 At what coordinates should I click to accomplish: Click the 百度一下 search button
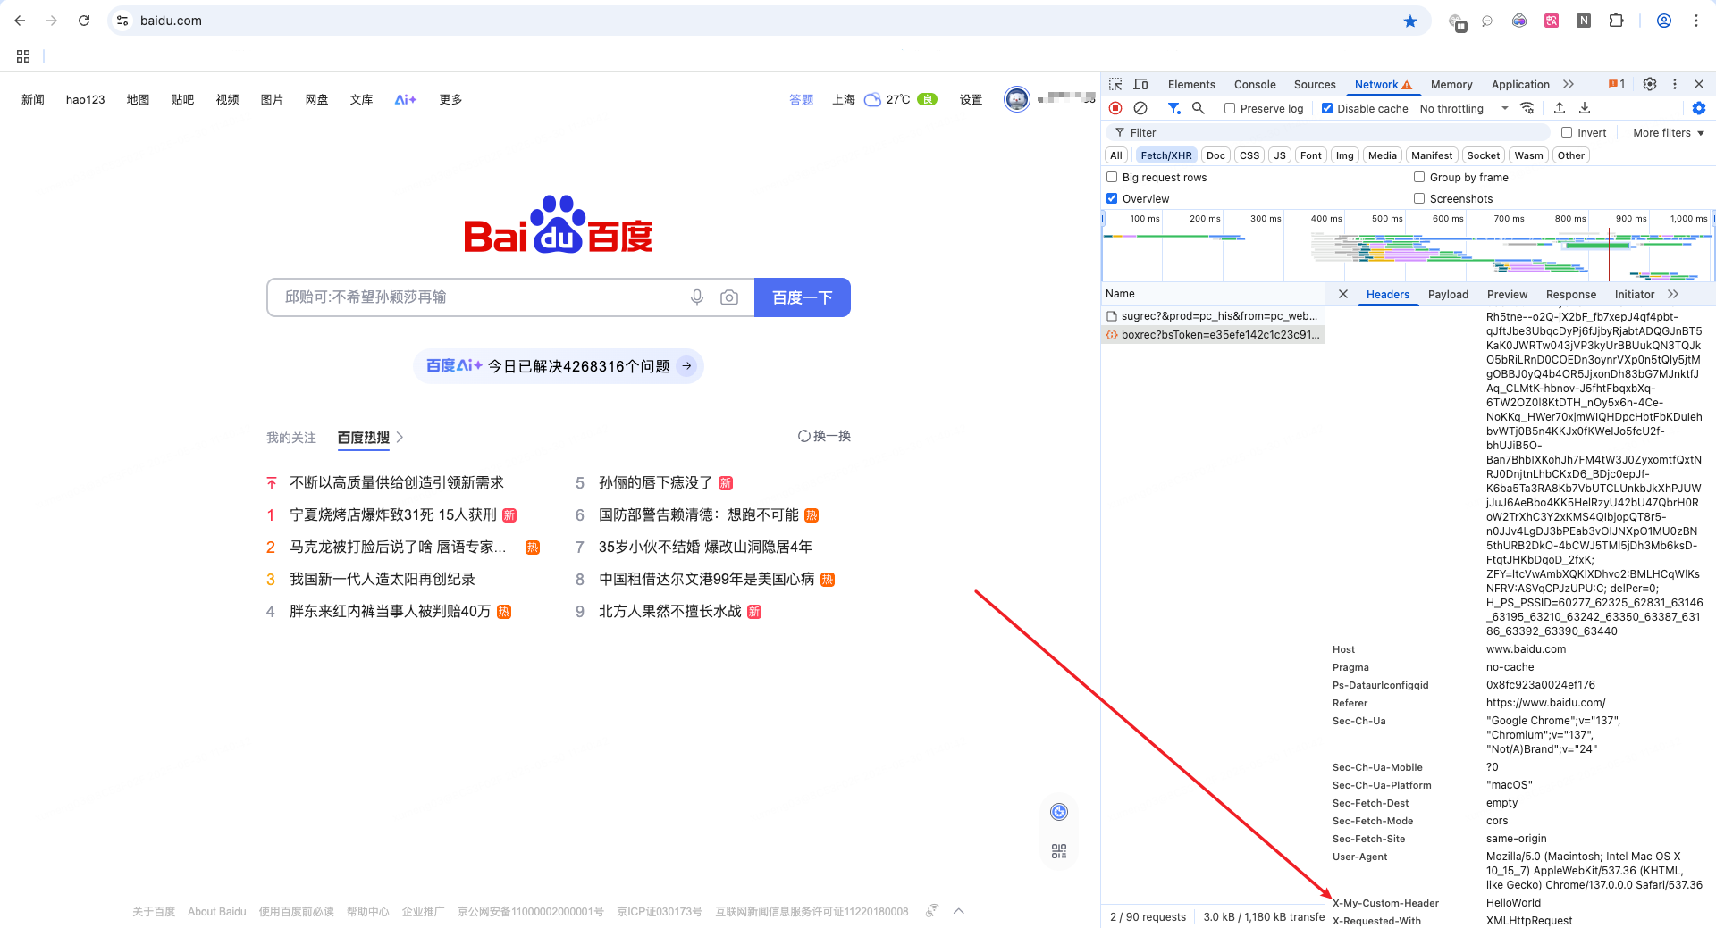[x=803, y=297]
